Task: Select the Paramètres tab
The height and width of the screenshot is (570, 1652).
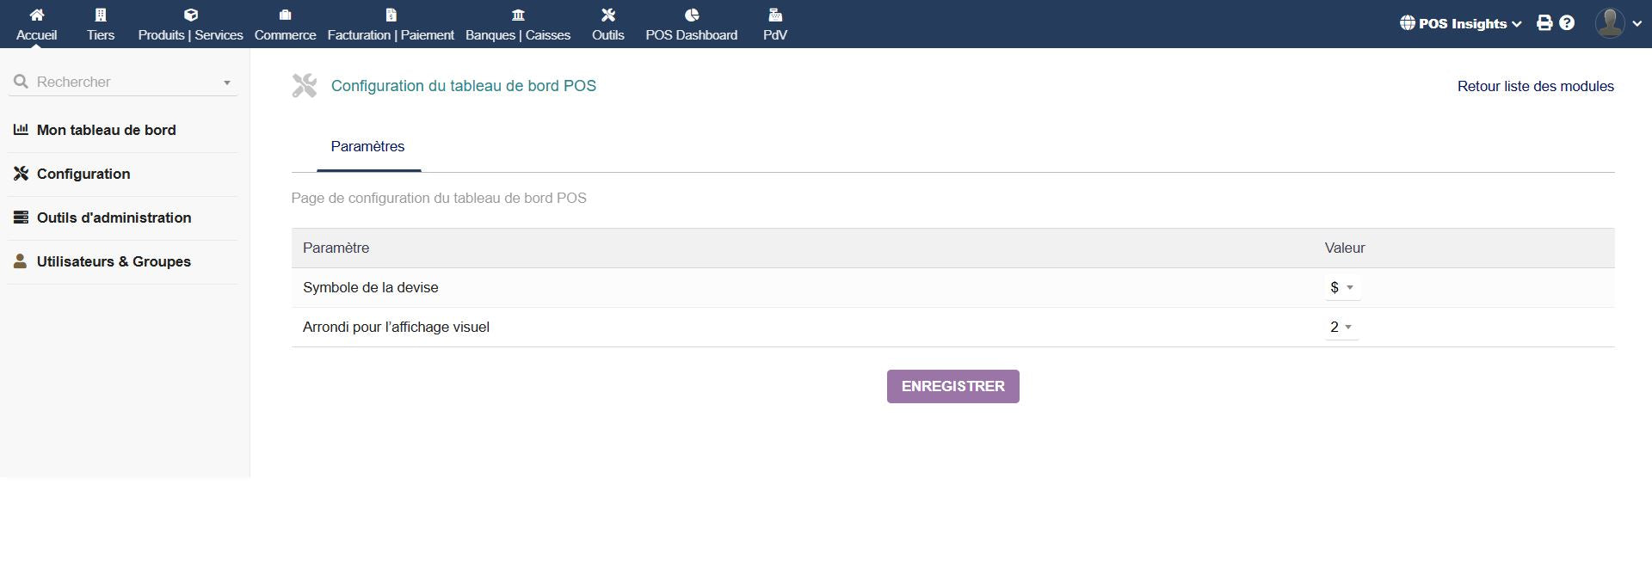Action: (x=367, y=147)
